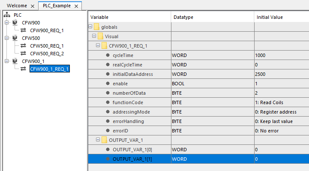Click the WORD datatype of realCycleTime
The image size is (309, 171).
(179, 65)
